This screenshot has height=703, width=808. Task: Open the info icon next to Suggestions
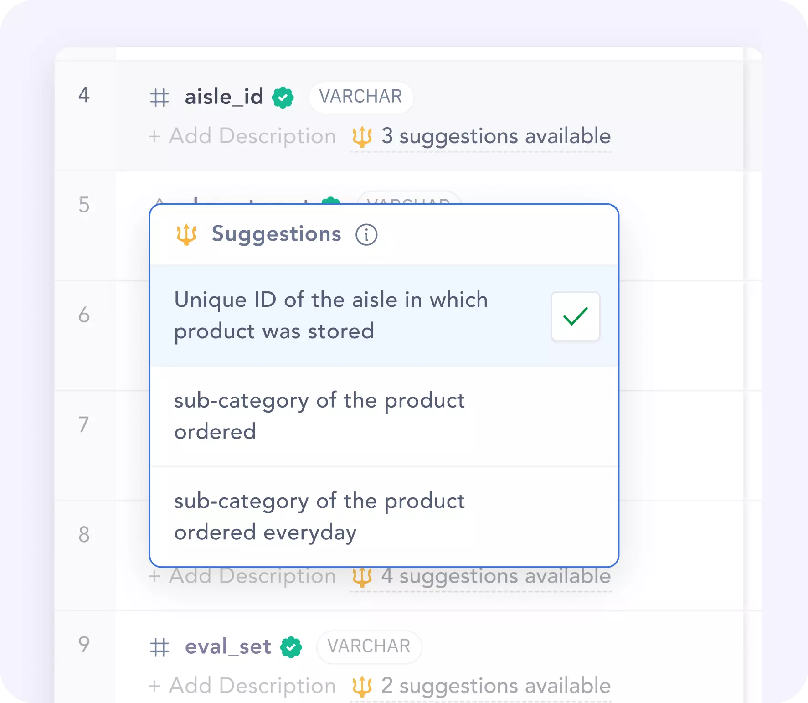[x=366, y=235]
